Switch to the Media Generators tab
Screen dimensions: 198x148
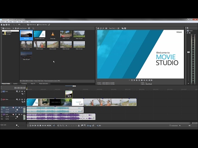[44, 83]
